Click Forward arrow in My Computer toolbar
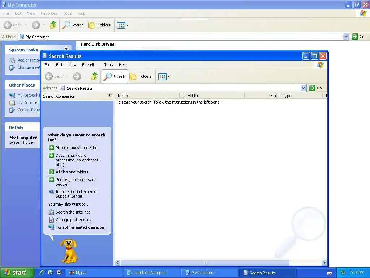370x278 pixels. [36, 25]
